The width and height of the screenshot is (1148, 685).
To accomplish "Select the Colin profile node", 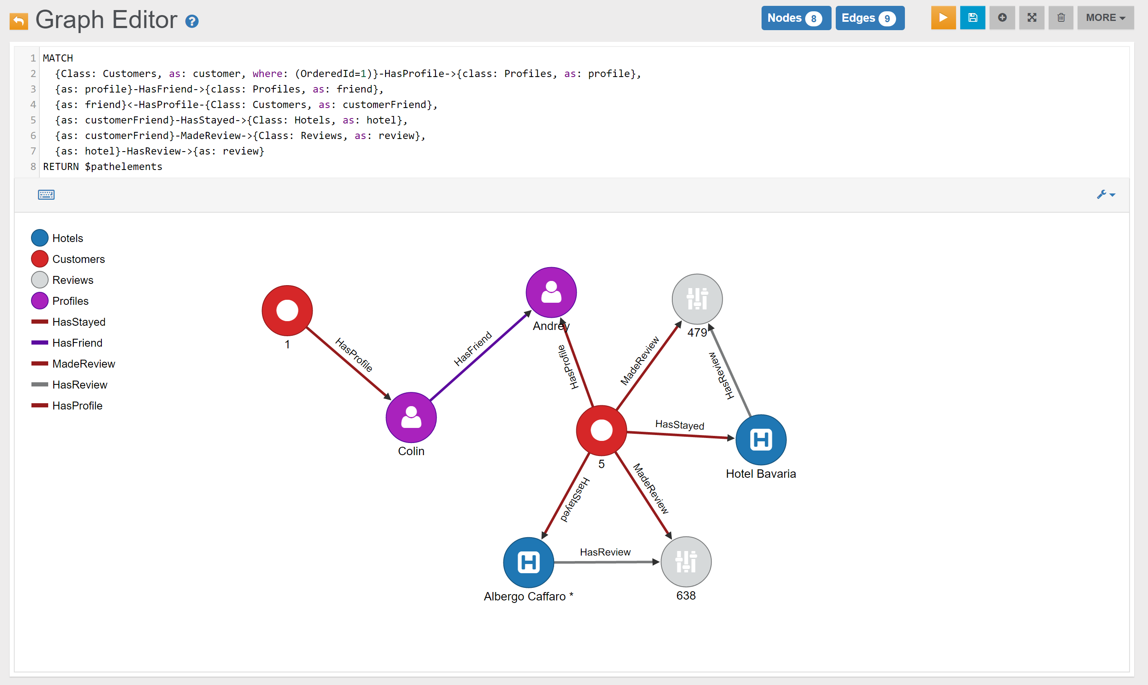I will click(411, 417).
